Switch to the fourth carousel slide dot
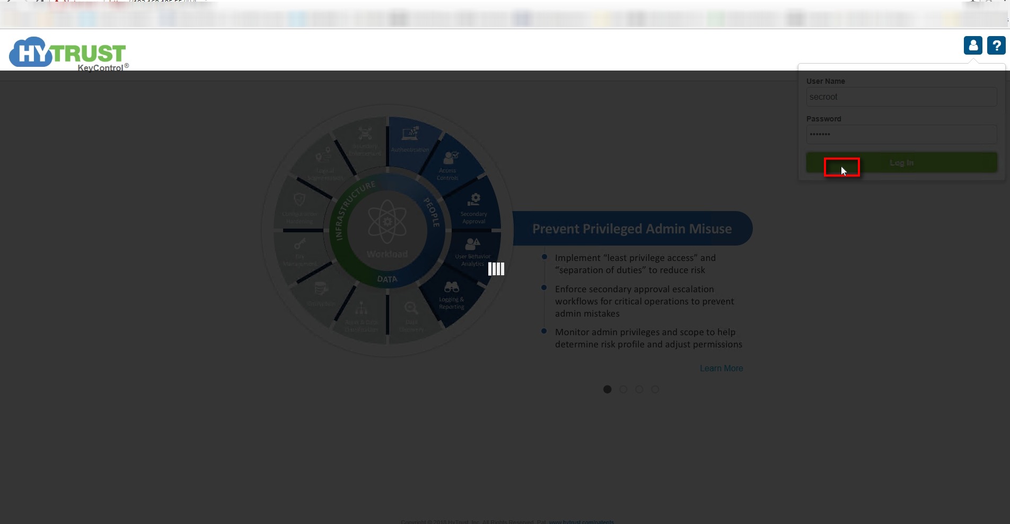Screen dimensions: 1010x524 (x=655, y=389)
